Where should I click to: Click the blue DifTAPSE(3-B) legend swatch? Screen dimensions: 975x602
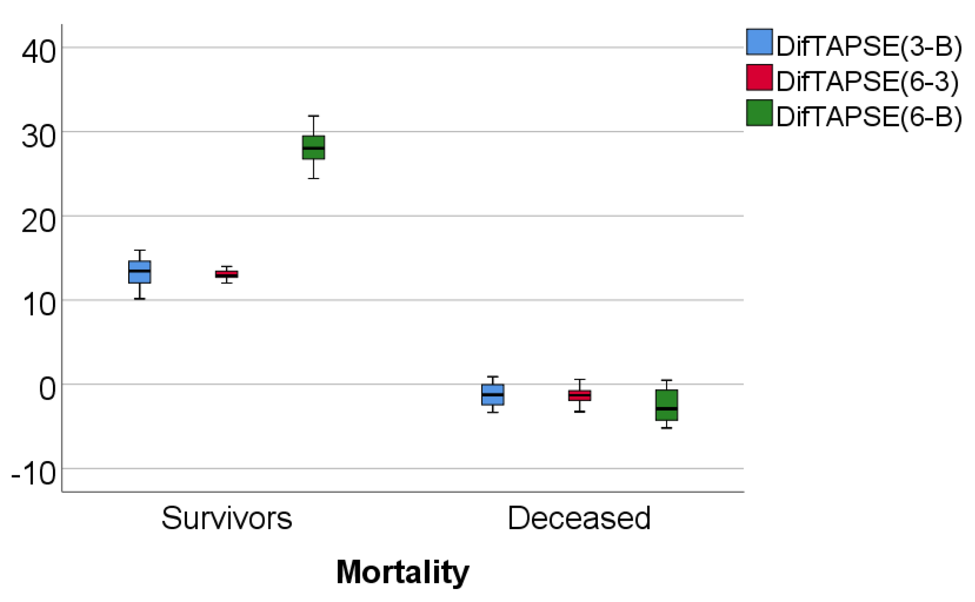(759, 42)
